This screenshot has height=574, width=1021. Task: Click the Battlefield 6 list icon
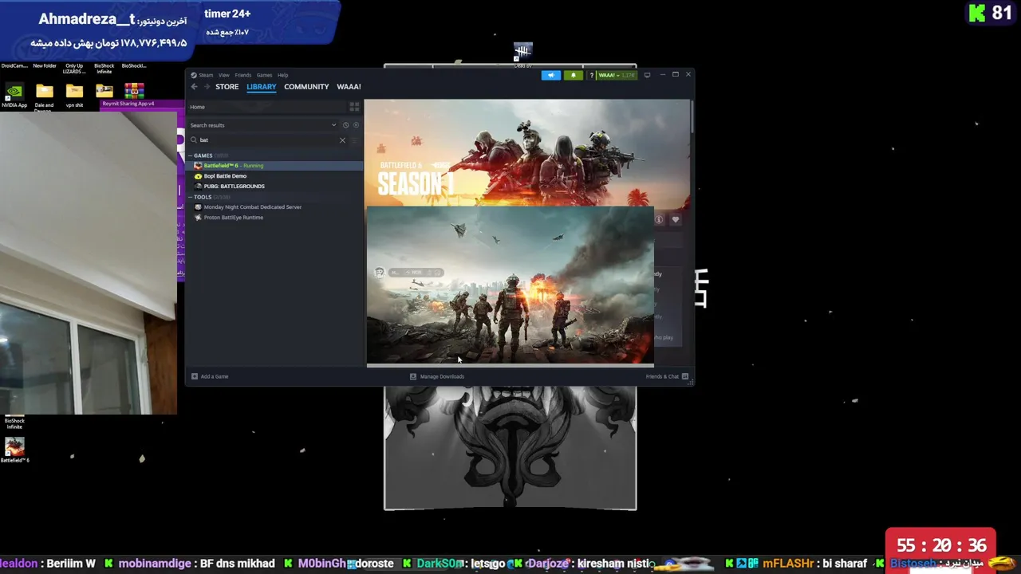coord(198,166)
